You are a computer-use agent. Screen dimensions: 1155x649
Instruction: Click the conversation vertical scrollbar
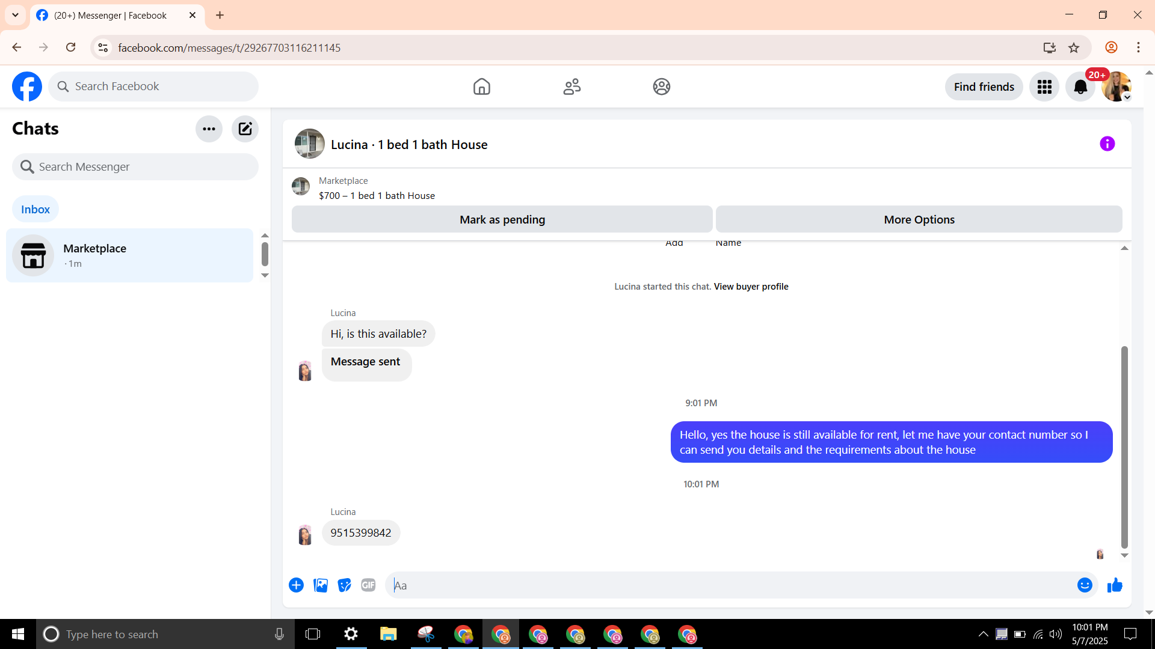(1124, 447)
